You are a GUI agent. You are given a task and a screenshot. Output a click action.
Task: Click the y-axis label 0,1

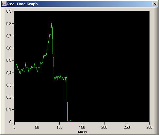(x=9, y=110)
